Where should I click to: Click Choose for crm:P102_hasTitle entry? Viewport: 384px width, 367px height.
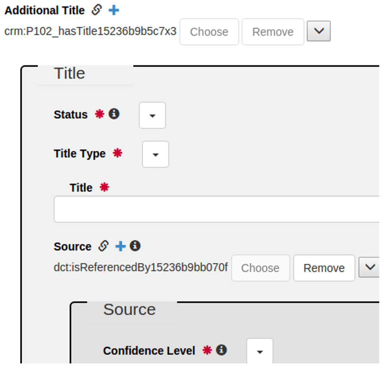point(209,32)
